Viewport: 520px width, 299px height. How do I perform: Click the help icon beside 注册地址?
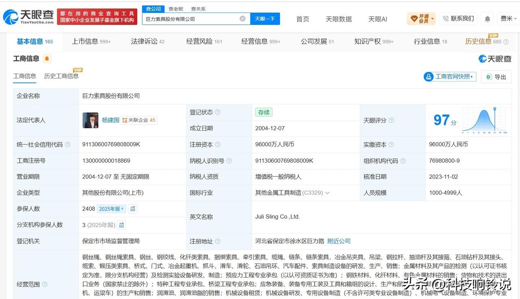[x=218, y=241]
